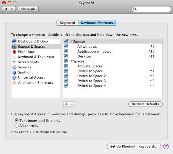Select the Switch to Space 3 row label

(x=91, y=81)
